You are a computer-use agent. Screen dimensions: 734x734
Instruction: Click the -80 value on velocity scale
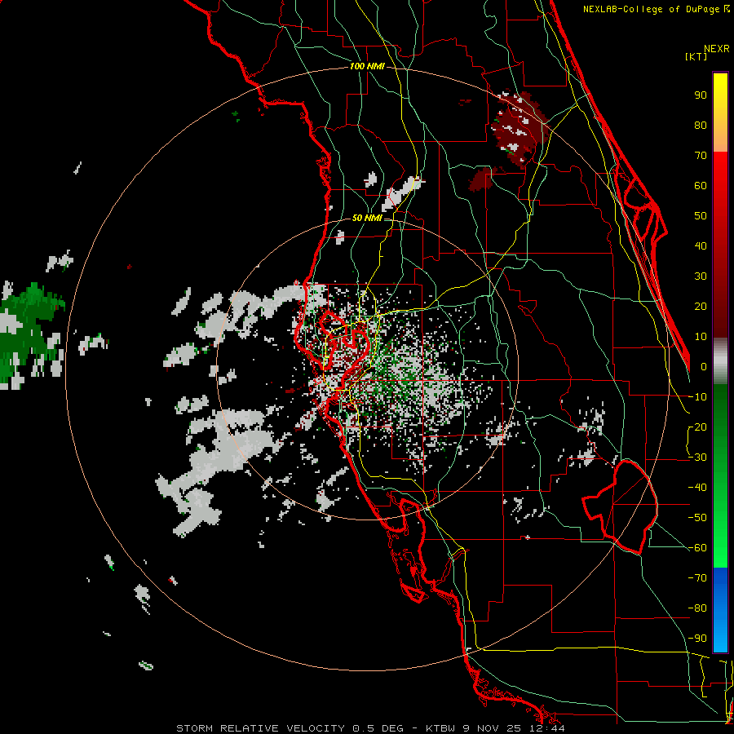click(x=697, y=608)
